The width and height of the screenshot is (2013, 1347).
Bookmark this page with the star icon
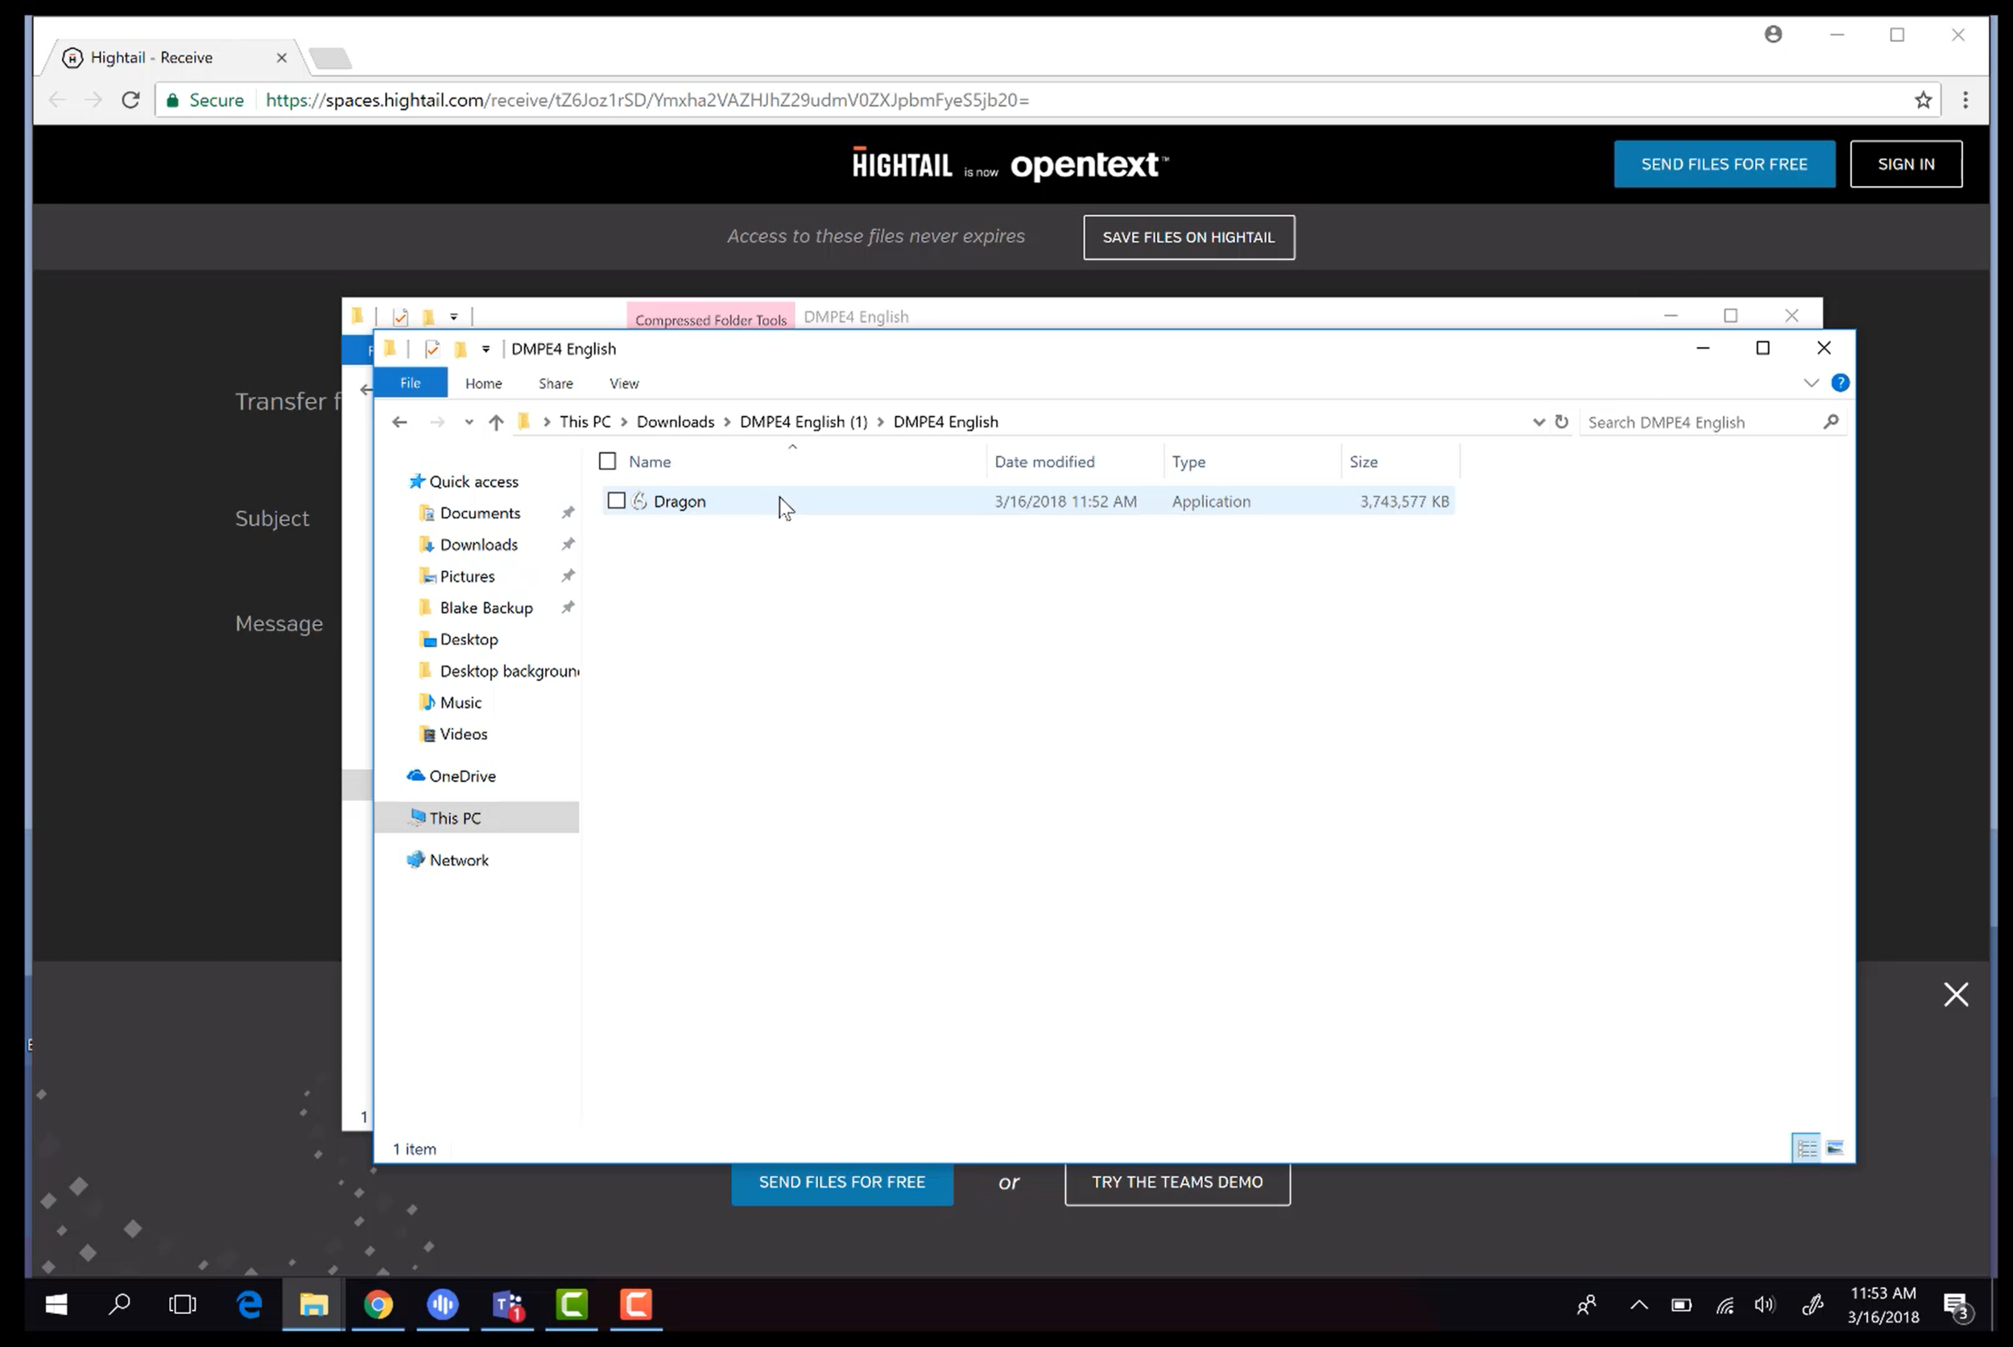click(1923, 101)
